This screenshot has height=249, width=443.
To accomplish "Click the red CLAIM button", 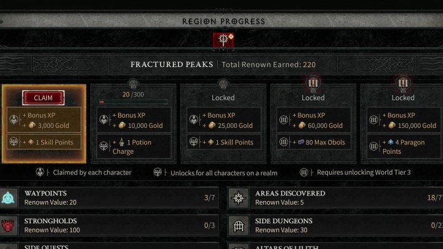I will 43,97.
